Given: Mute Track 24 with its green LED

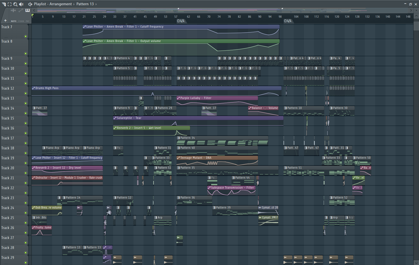Looking at the screenshot, I should pyautogui.click(x=26, y=213).
